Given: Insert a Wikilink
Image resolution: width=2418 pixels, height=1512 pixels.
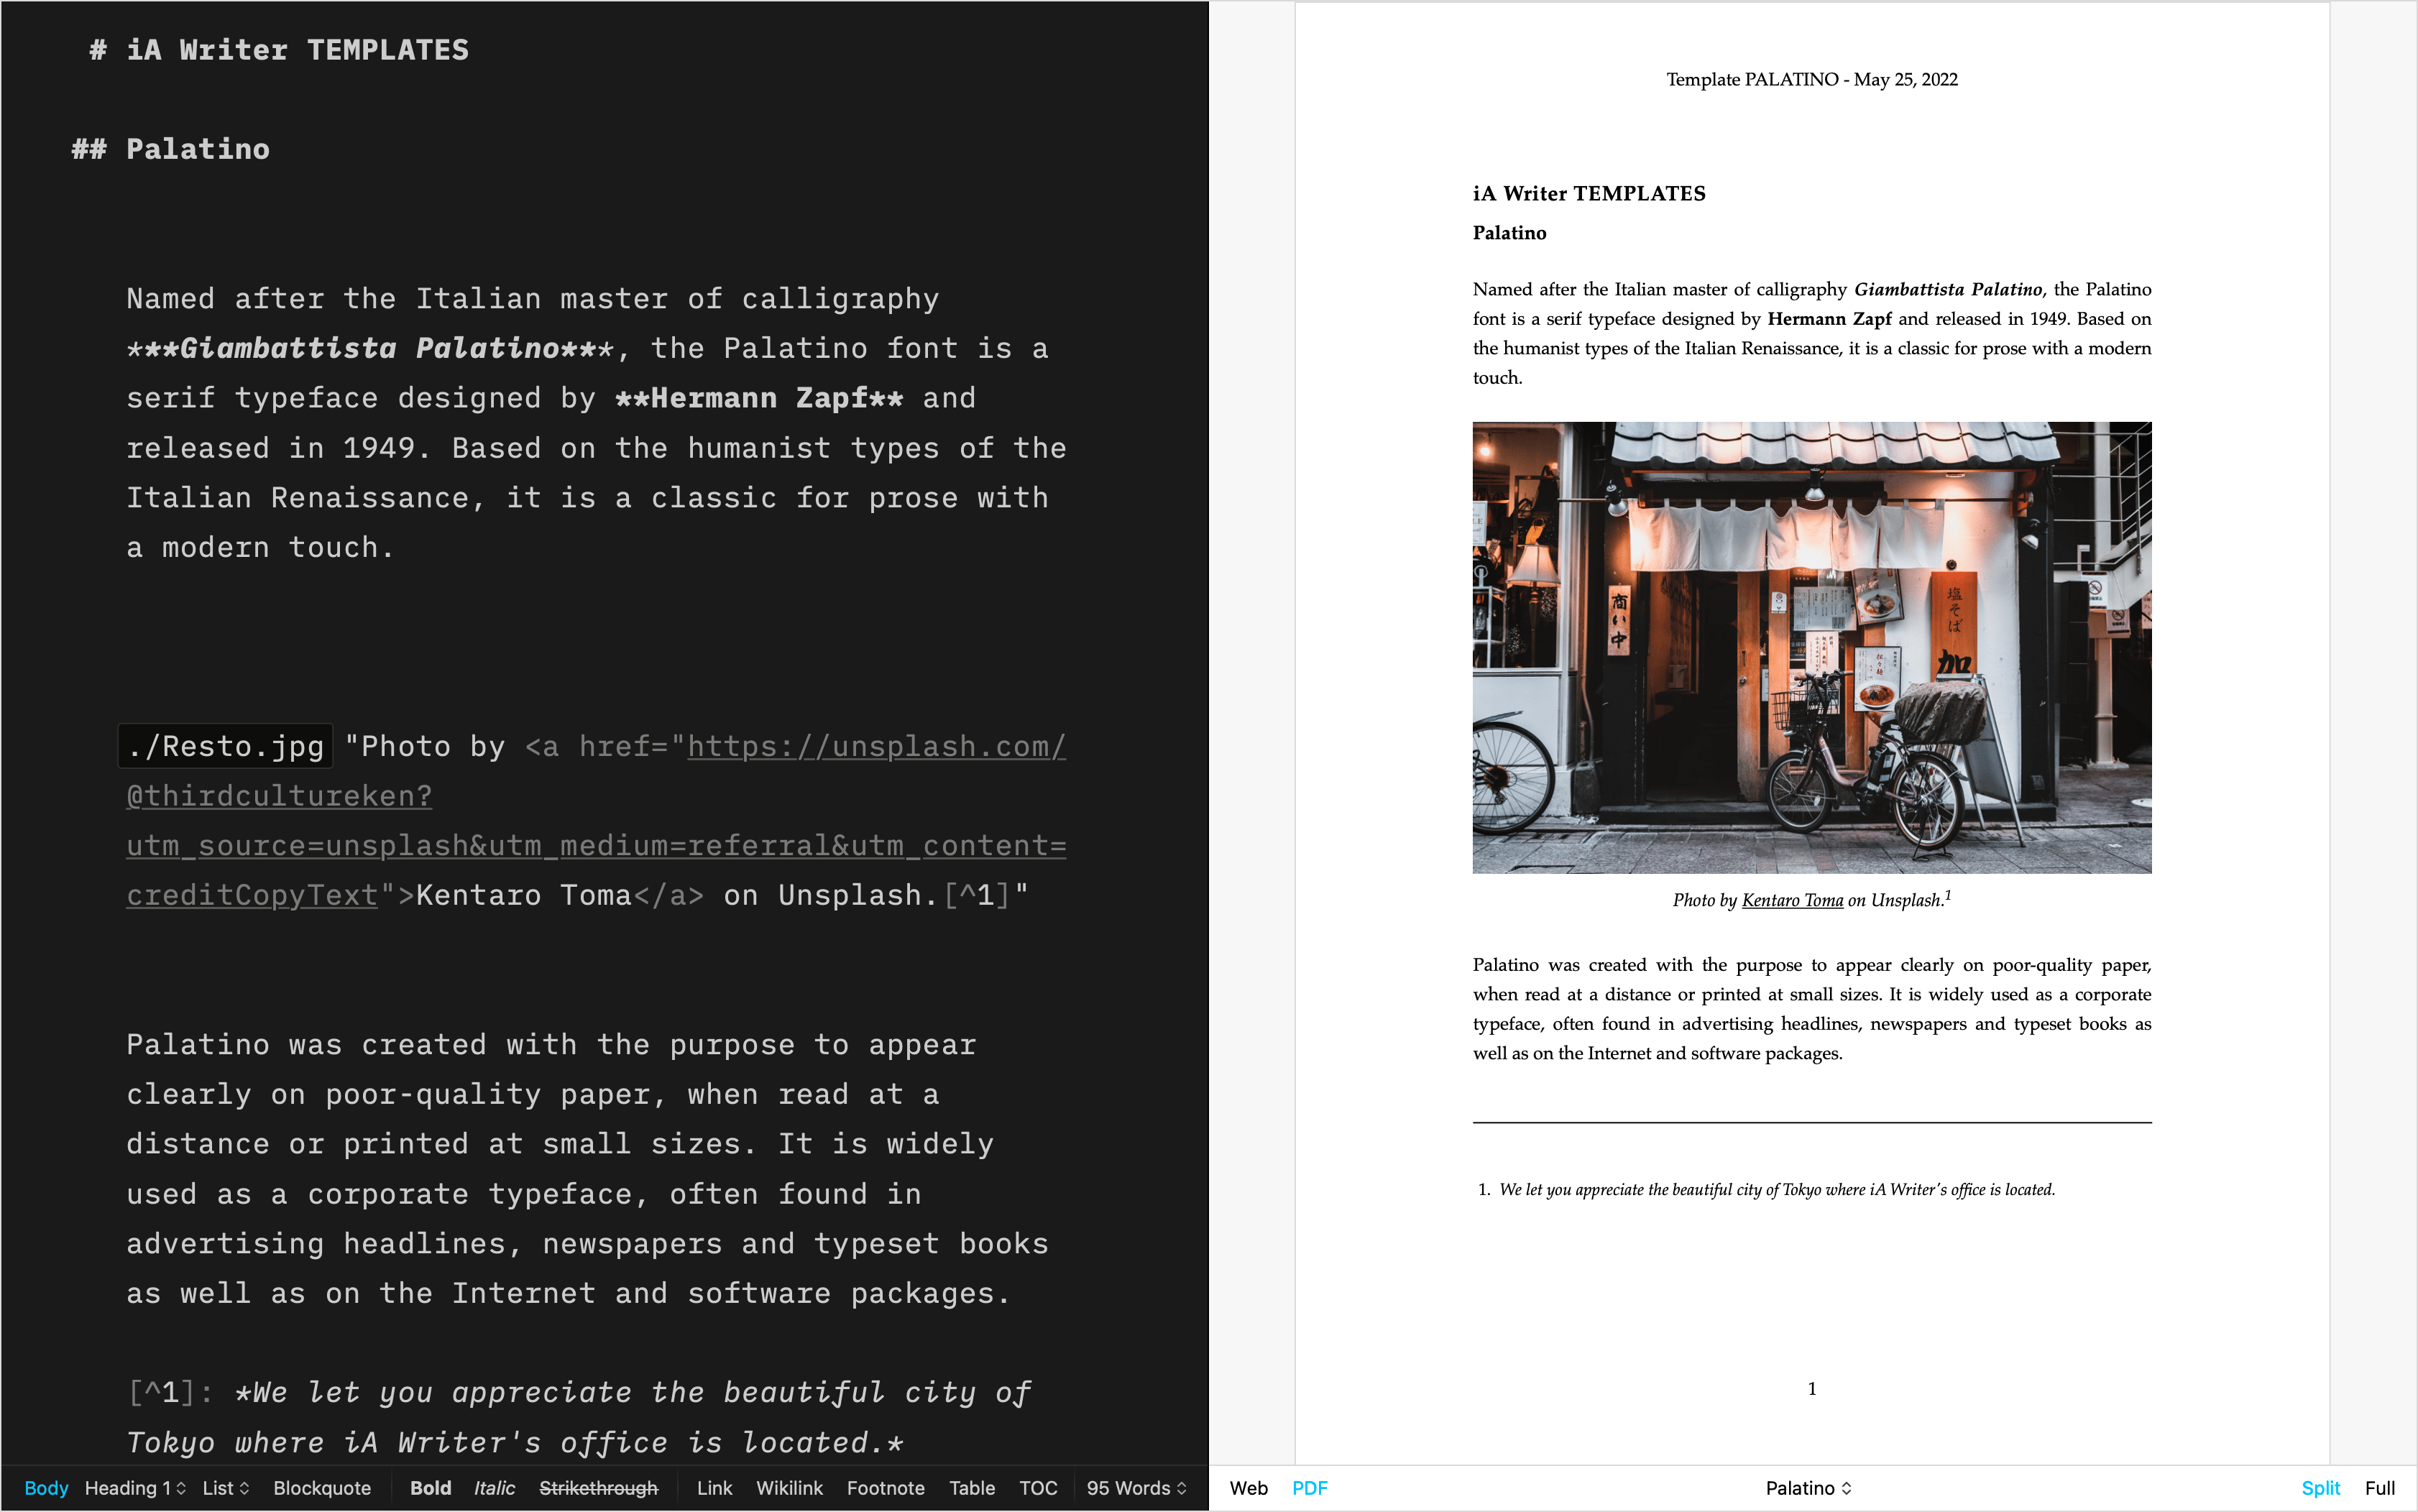Looking at the screenshot, I should click(789, 1488).
